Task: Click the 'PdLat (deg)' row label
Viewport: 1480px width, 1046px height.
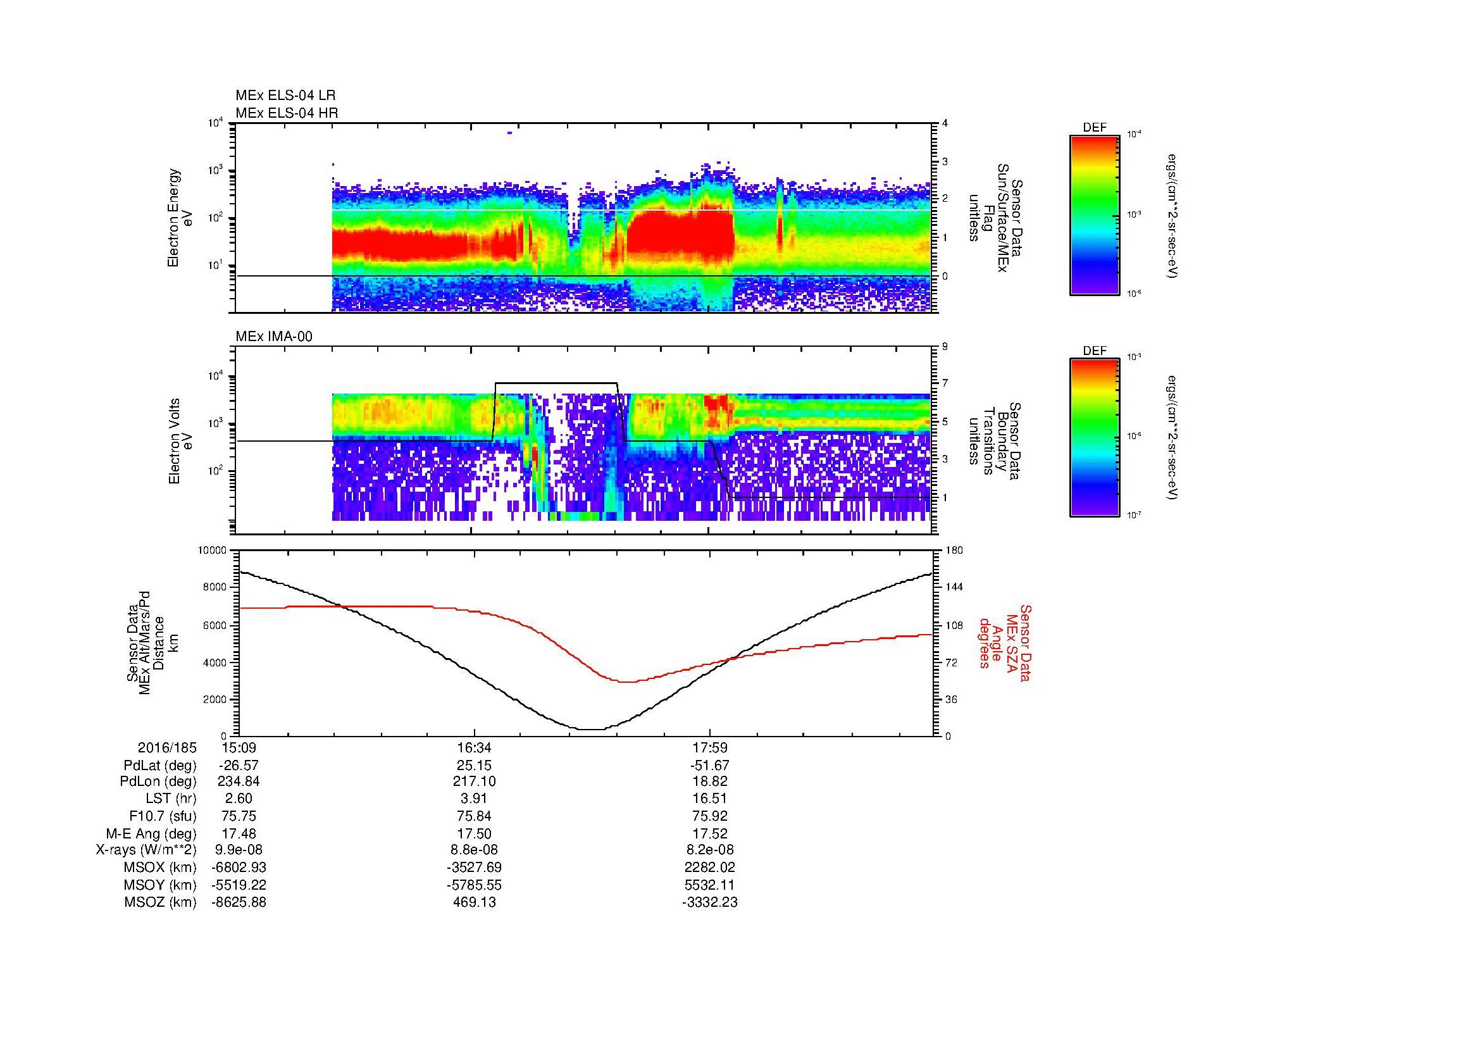Action: click(x=160, y=766)
